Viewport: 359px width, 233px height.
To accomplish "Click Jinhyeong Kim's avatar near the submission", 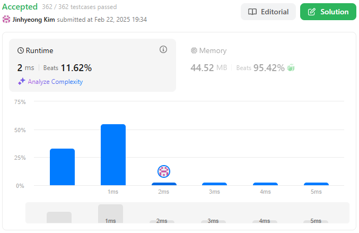I will click(x=6, y=19).
